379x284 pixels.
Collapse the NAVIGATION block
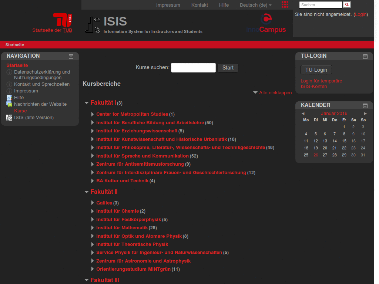click(x=71, y=56)
